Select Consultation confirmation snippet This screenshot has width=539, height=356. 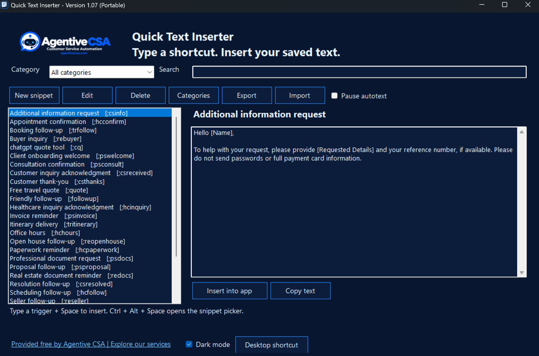coord(90,164)
